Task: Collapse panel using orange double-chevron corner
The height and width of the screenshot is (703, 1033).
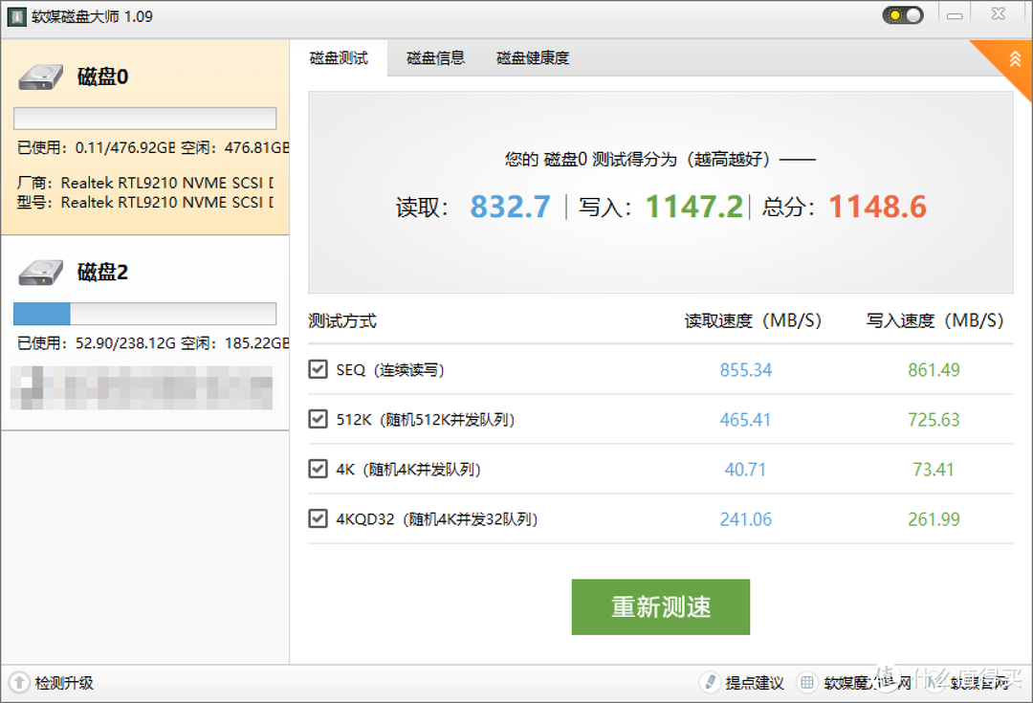Action: pyautogui.click(x=1014, y=59)
